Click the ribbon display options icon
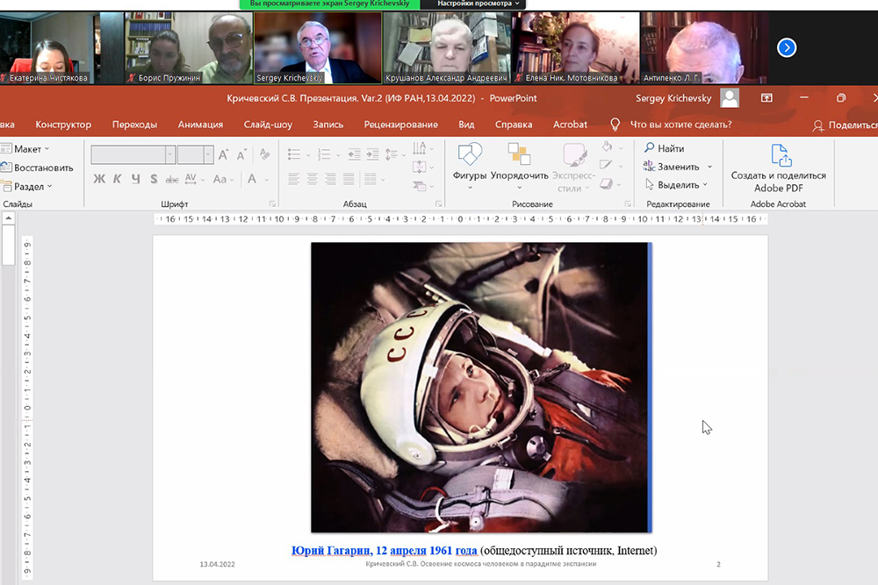This screenshot has height=585, width=878. pyautogui.click(x=766, y=98)
